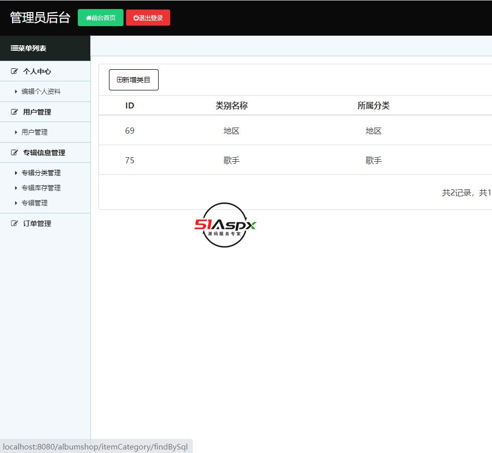Click the 类别名称 column header

point(231,105)
